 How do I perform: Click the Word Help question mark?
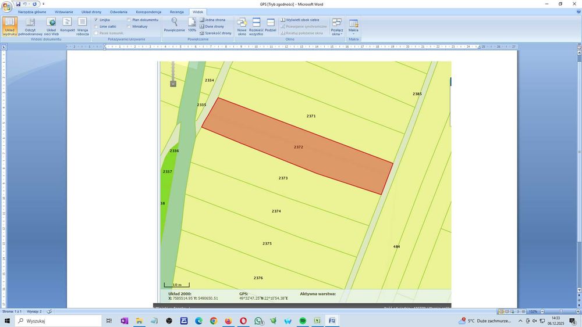[579, 12]
